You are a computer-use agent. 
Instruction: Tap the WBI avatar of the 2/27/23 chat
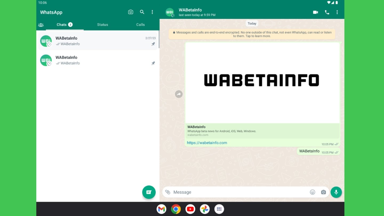point(46,41)
